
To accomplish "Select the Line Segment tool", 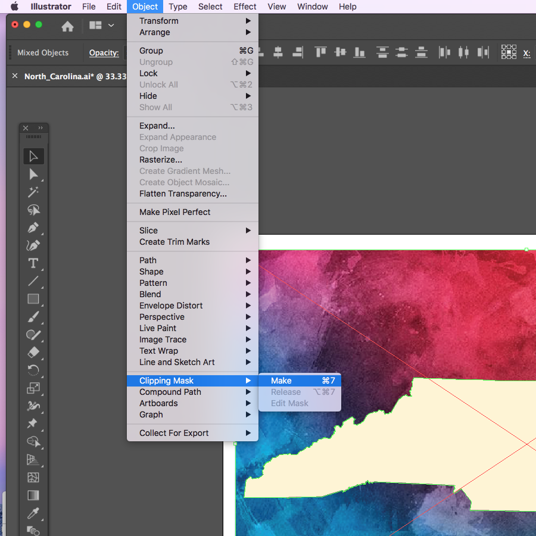I will click(33, 281).
